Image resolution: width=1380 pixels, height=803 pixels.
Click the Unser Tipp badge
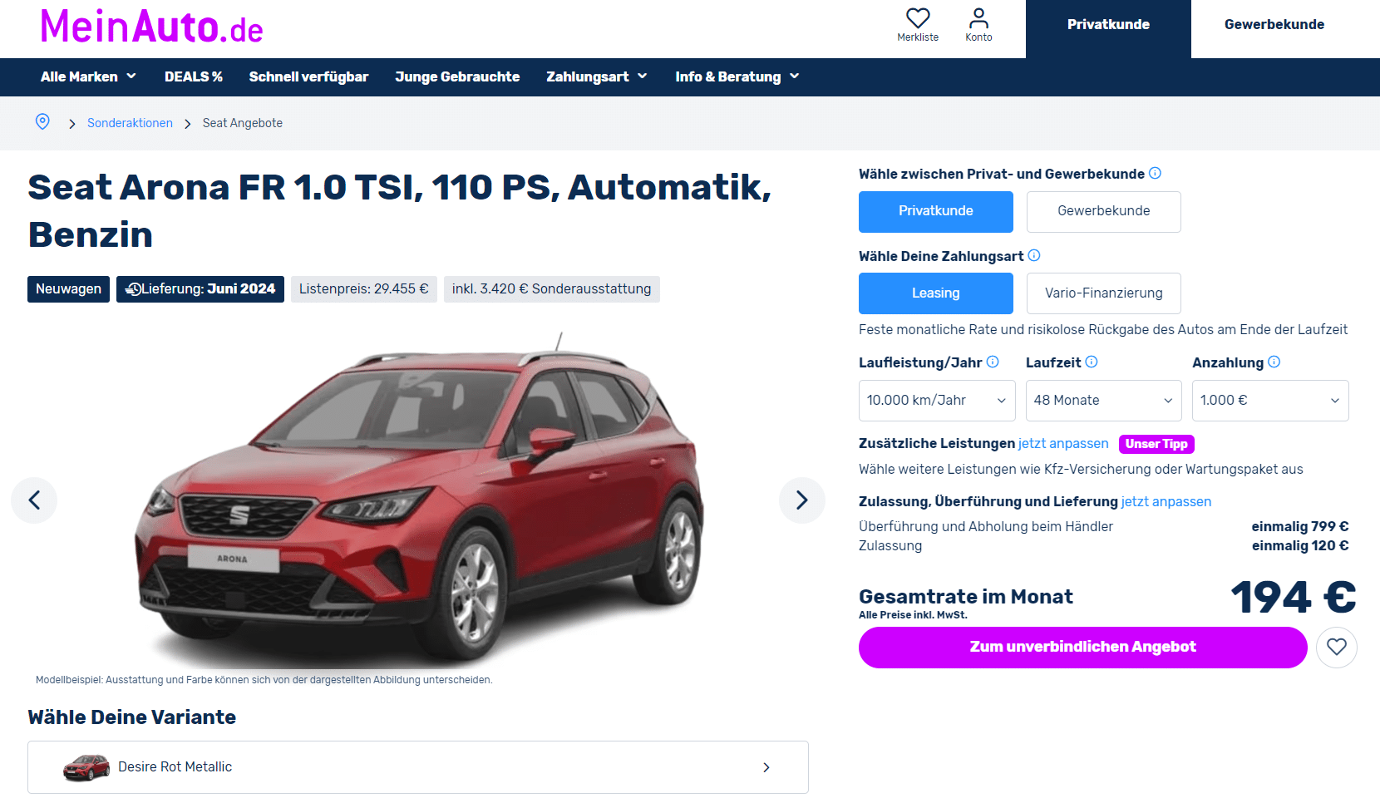coord(1156,444)
